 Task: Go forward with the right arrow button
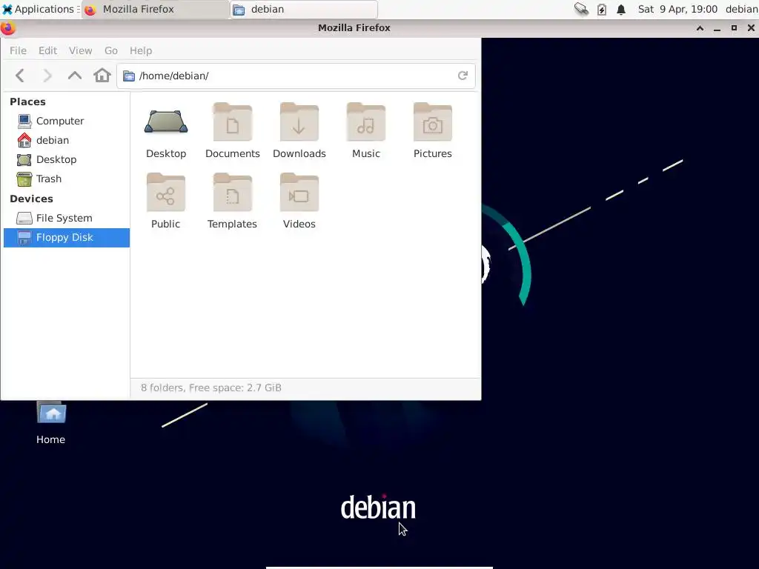pos(47,76)
